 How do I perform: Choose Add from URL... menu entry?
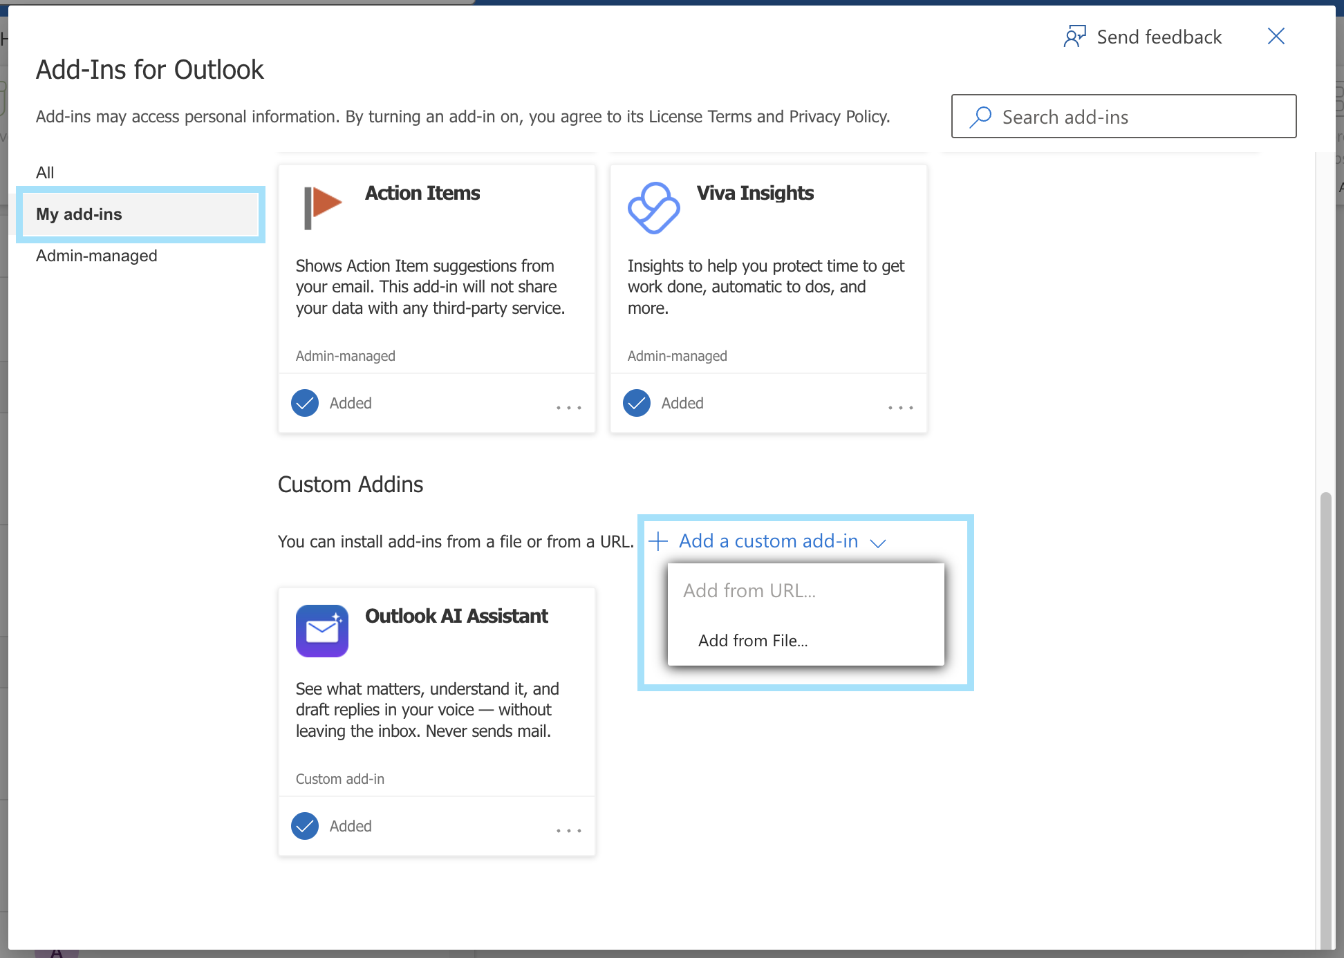click(x=806, y=590)
